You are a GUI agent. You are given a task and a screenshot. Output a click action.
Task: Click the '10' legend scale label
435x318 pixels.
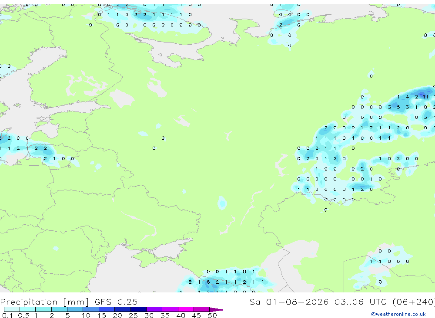pyautogui.click(x=86, y=315)
